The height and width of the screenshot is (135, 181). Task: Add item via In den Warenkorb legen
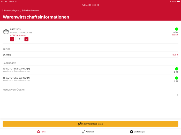pyautogui.click(x=90, y=124)
